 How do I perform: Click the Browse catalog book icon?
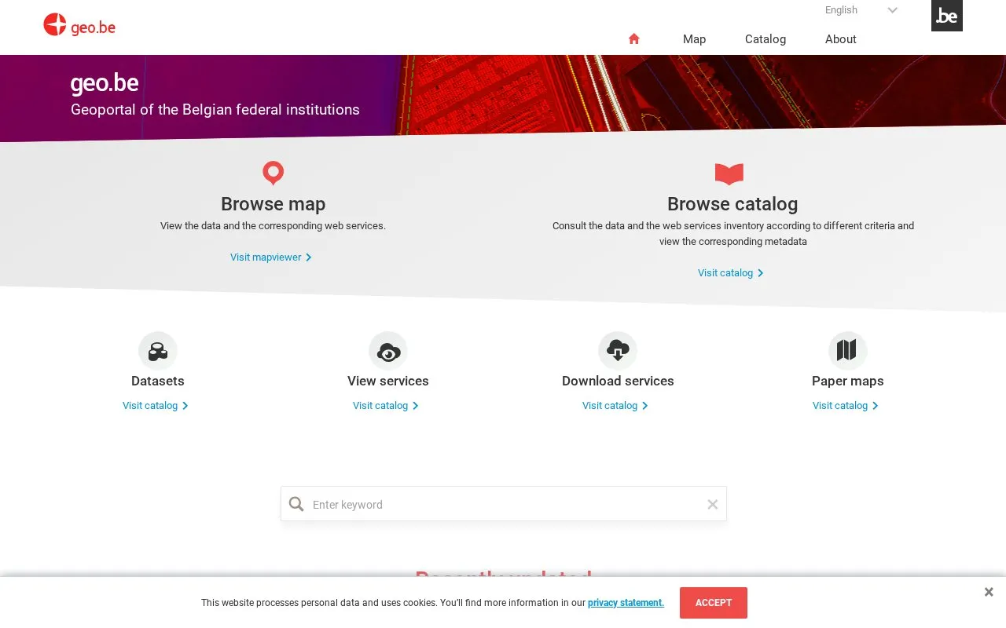coord(729,173)
